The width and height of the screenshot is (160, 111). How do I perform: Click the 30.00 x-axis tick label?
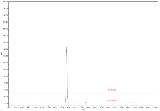tap(108, 108)
